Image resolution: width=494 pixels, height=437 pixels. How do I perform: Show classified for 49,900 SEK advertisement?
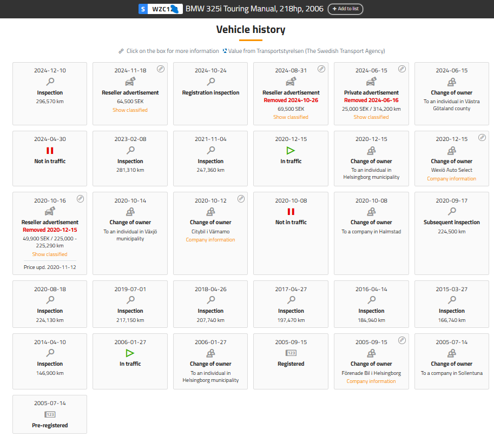point(50,254)
